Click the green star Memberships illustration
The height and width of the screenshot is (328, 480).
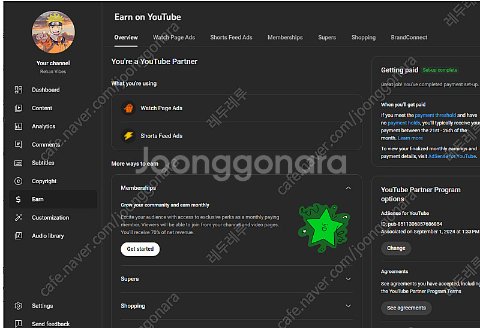coord(324,228)
